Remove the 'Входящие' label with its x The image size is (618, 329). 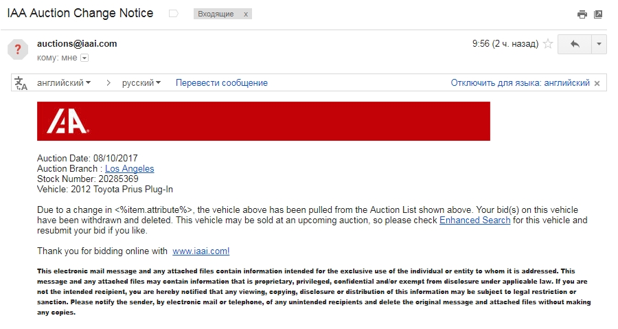click(x=246, y=14)
